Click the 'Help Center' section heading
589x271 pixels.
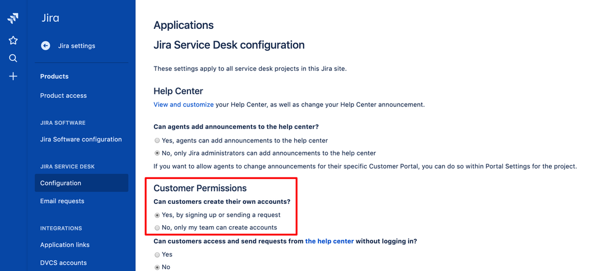tap(178, 91)
